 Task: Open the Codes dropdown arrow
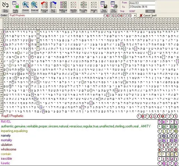[x=135, y=16]
